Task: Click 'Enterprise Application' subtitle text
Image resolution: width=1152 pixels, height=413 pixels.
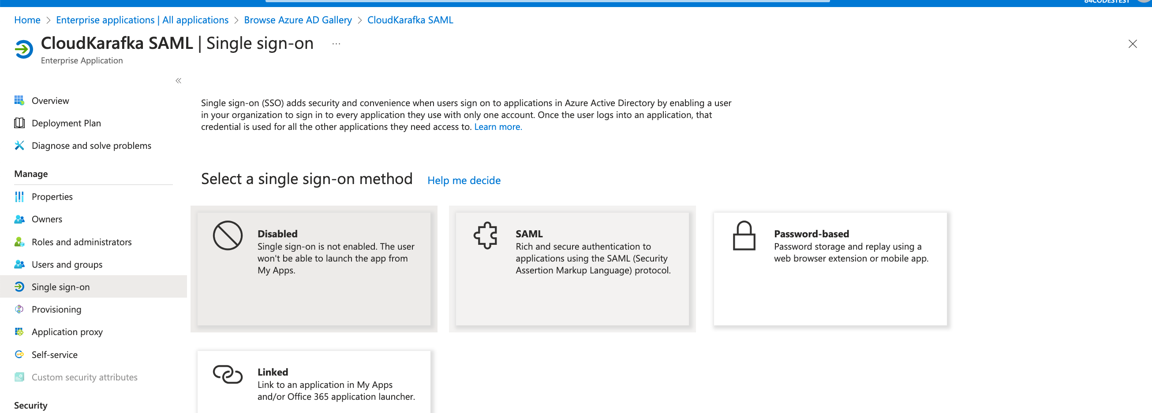Action: [x=82, y=60]
